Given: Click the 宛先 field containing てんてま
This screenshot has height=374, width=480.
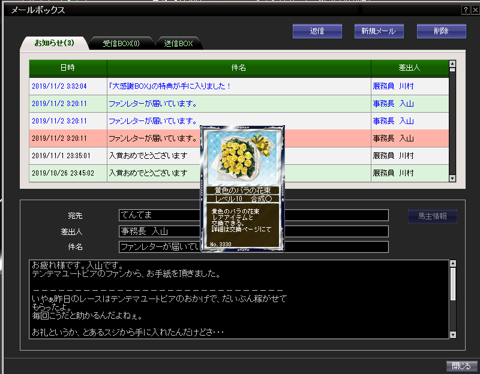Looking at the screenshot, I should 159,215.
